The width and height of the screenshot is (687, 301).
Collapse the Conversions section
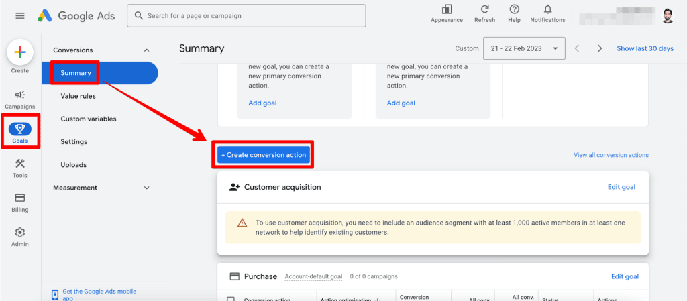pos(147,50)
